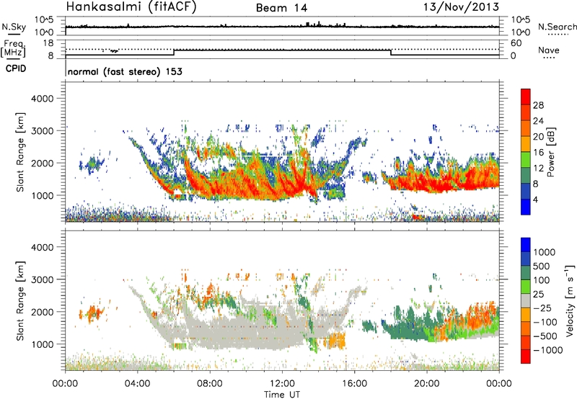Click the frequency step-up near 06:00
Screen dimensions: 577x399
point(174,53)
